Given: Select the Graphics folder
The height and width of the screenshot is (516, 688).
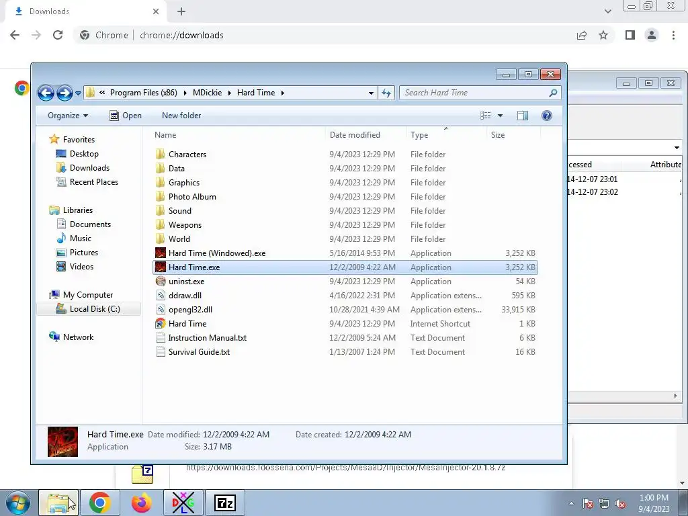Looking at the screenshot, I should point(345,183).
